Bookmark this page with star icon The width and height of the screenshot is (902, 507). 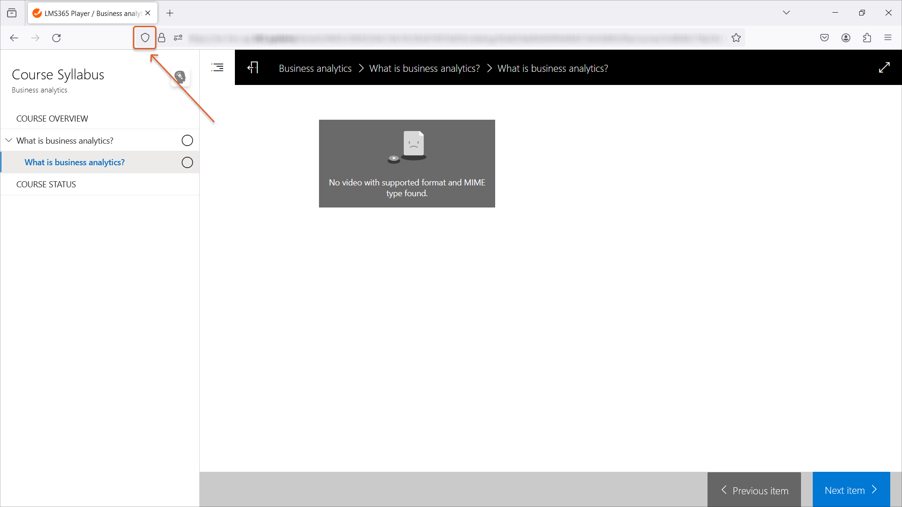[x=736, y=38]
